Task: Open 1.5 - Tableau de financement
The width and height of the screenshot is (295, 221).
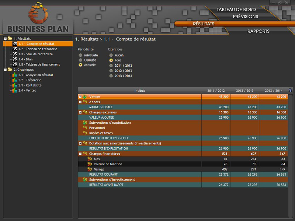Action: coord(39,64)
